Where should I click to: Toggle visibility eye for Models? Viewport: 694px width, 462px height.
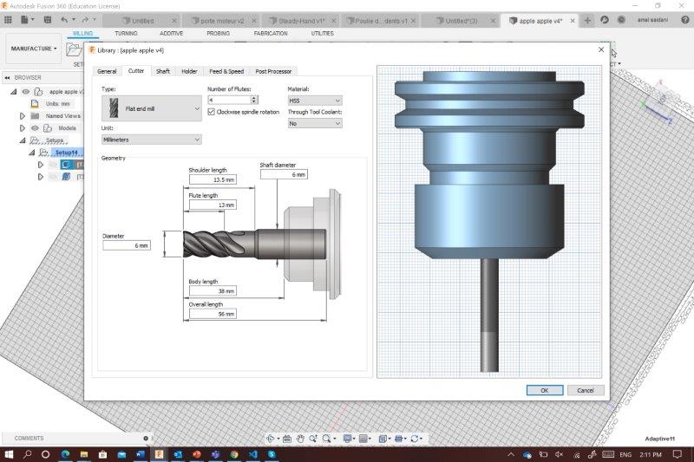click(36, 127)
